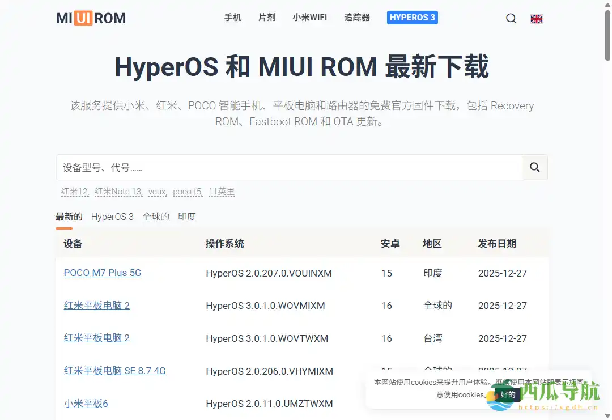612x420 pixels.
Task: Open the 追踪器 navigation menu
Action: 357,18
